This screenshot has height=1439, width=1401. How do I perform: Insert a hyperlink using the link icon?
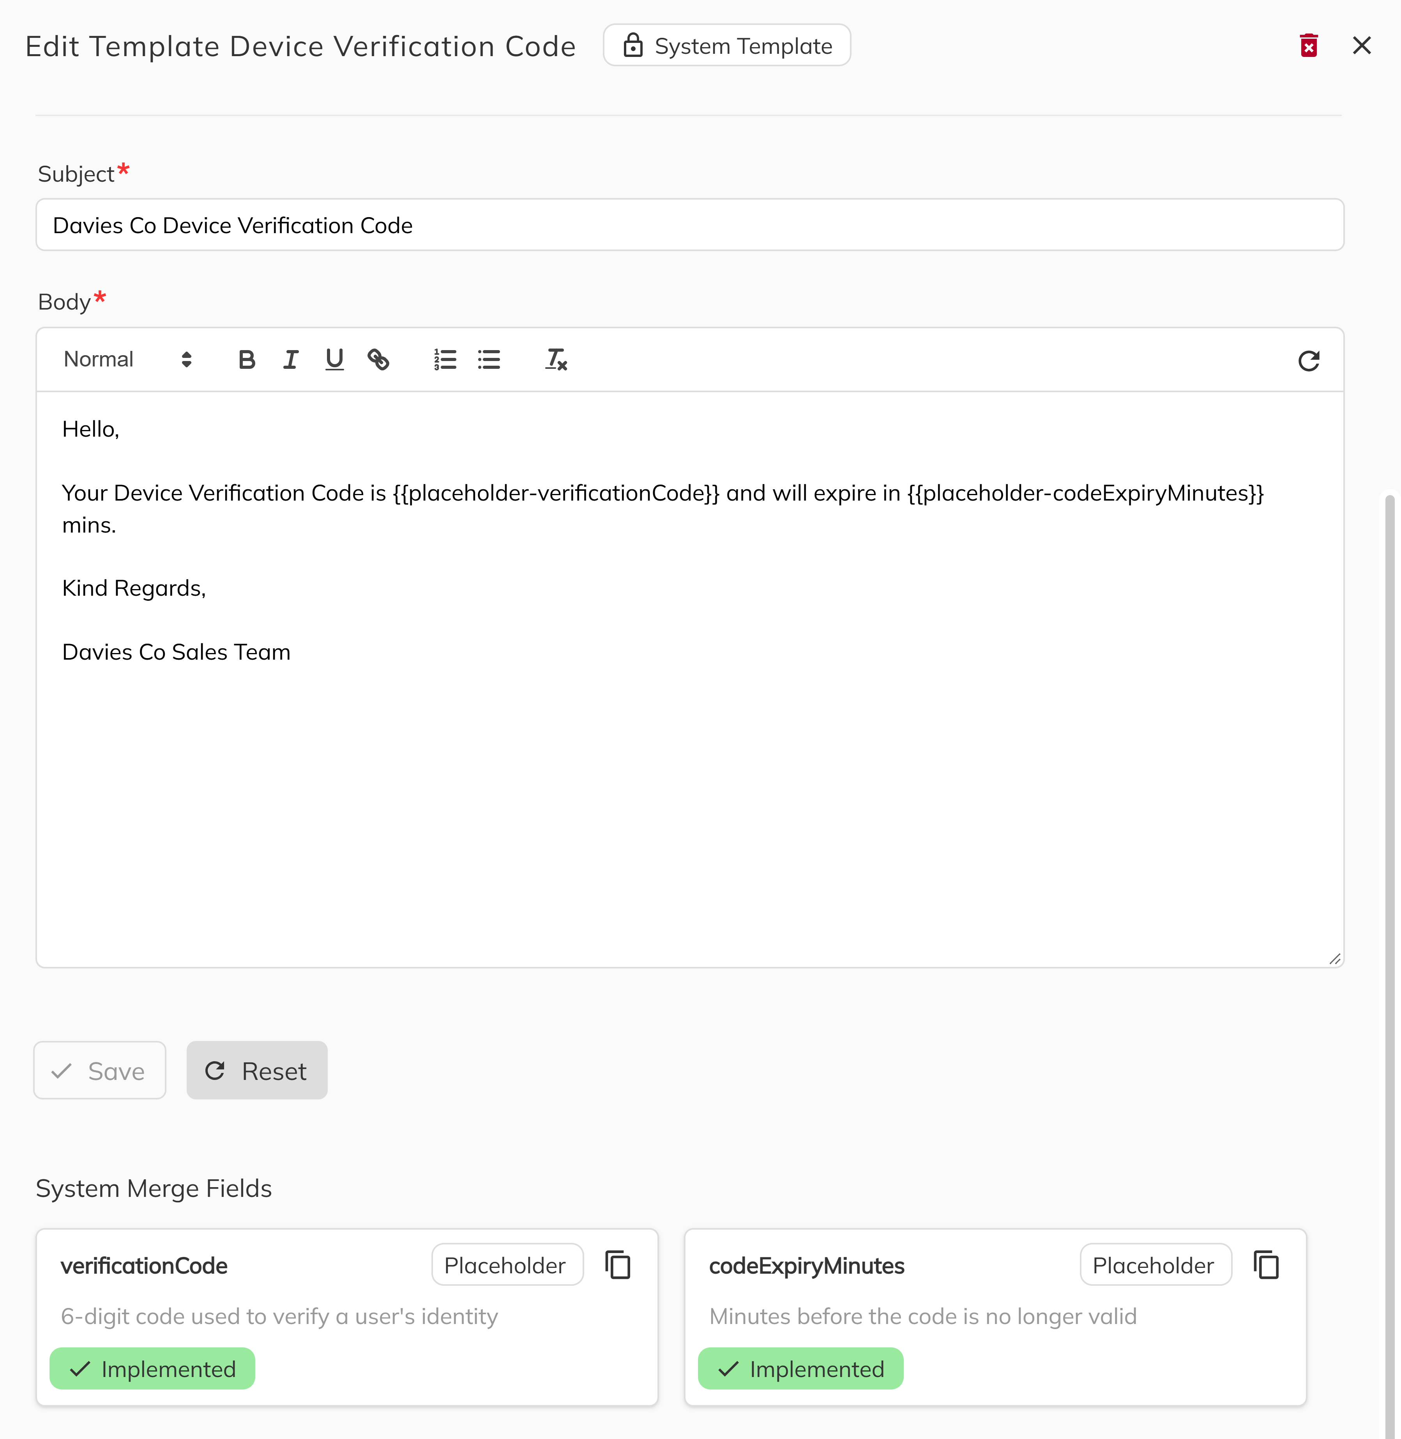(x=380, y=359)
